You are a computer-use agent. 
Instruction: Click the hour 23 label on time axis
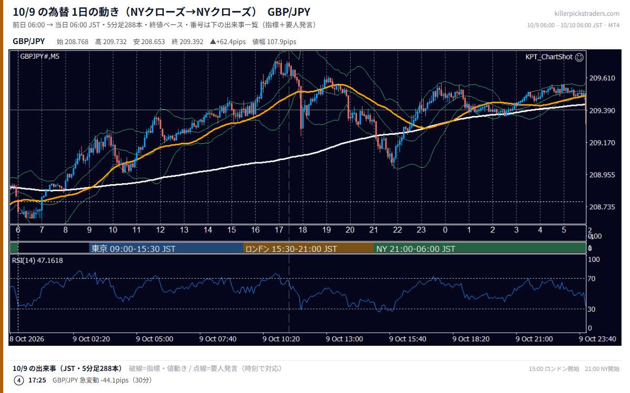(x=421, y=230)
